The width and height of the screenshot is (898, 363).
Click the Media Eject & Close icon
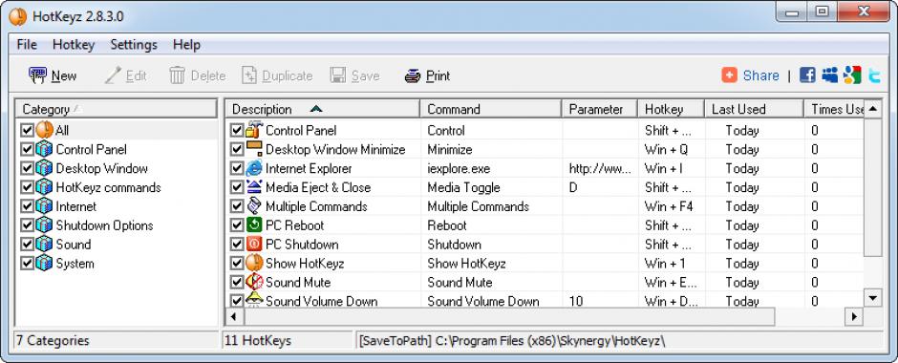point(254,187)
